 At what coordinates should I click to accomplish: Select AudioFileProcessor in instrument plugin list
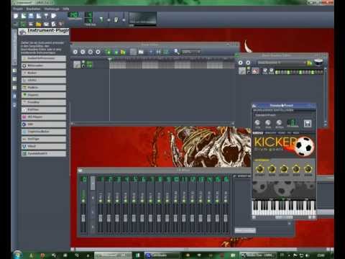pyautogui.click(x=44, y=58)
